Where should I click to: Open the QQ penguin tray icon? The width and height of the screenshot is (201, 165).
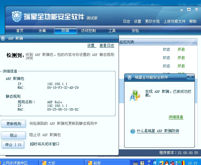(x=167, y=163)
